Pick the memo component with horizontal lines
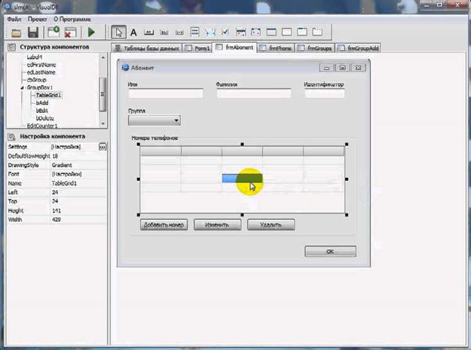The image size is (471, 350). [x=195, y=32]
